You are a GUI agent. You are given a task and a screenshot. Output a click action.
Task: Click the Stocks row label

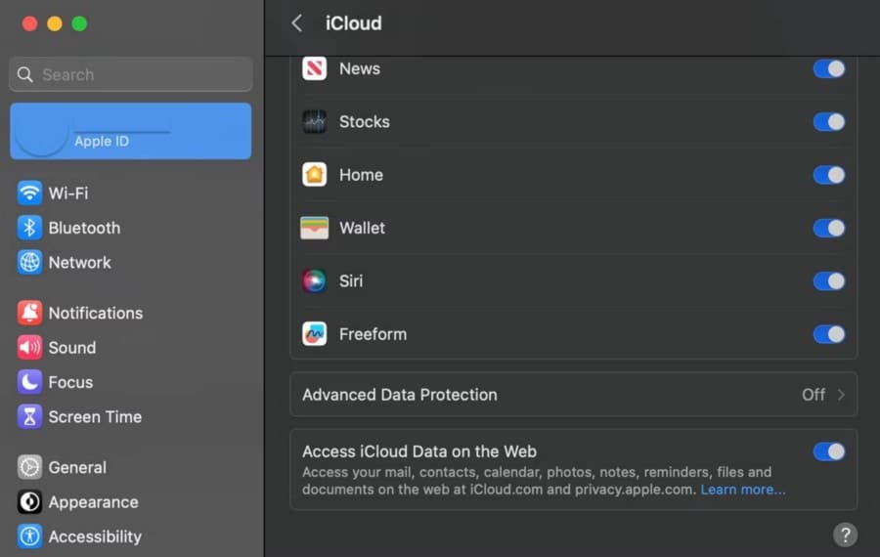(x=365, y=122)
